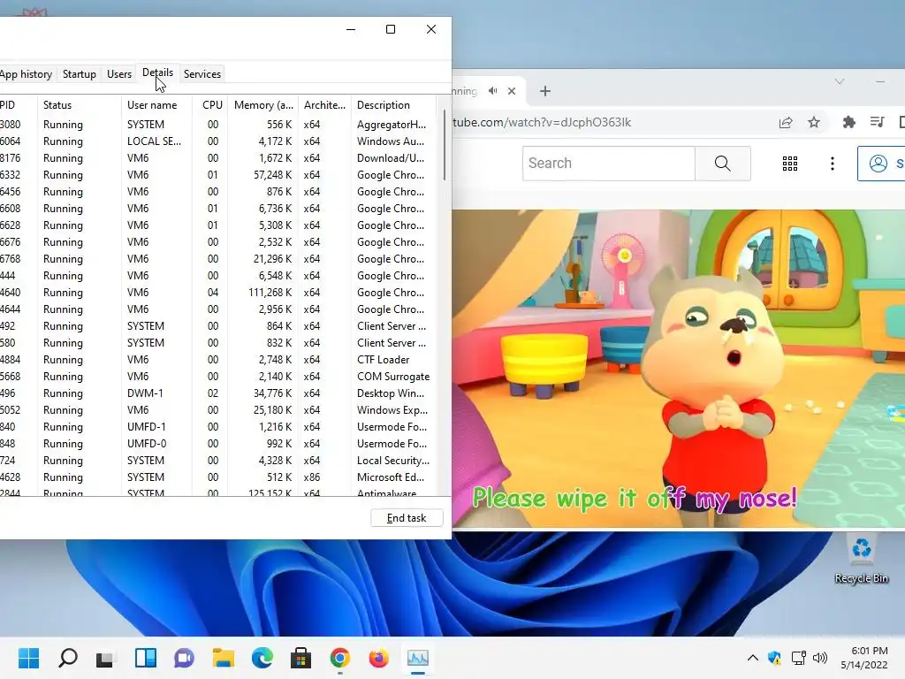The image size is (905, 679).
Task: Launch Microsoft Edge from taskbar
Action: tap(262, 658)
